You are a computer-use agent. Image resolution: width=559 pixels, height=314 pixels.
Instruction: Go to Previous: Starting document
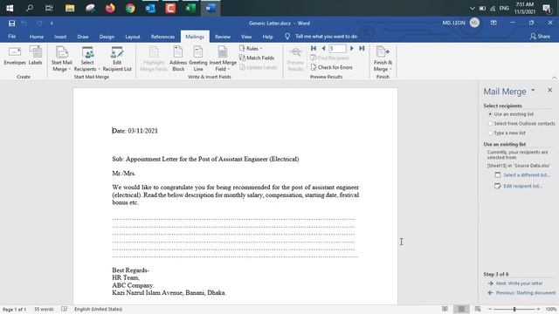click(526, 293)
